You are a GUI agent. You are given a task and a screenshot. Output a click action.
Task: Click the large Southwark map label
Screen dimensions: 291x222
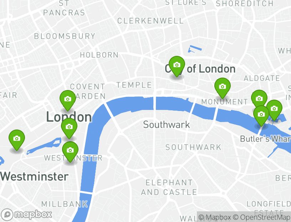(x=167, y=125)
